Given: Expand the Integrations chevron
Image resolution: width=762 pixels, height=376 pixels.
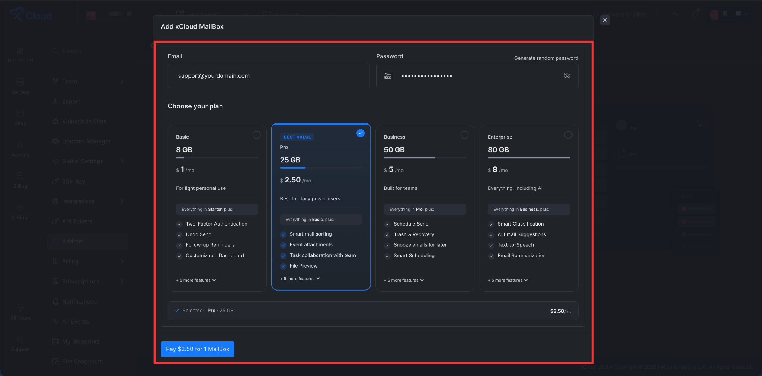Looking at the screenshot, I should [122, 201].
